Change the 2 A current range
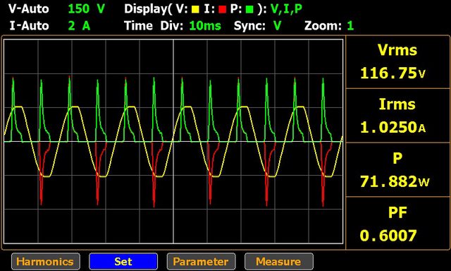Screen dimensions: 451x271 pos(79,26)
